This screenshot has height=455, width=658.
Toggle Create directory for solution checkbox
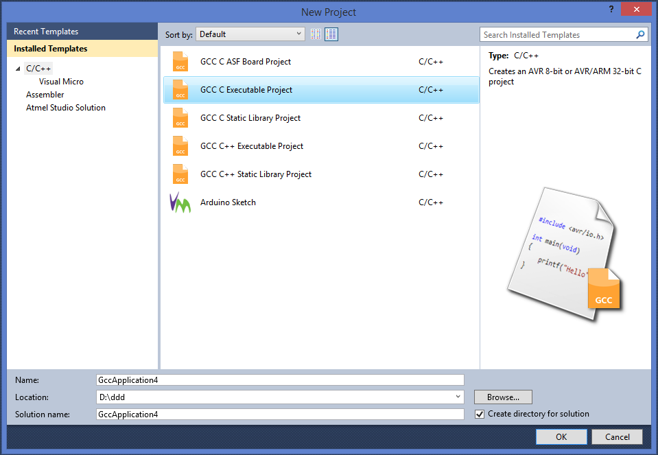pos(479,415)
